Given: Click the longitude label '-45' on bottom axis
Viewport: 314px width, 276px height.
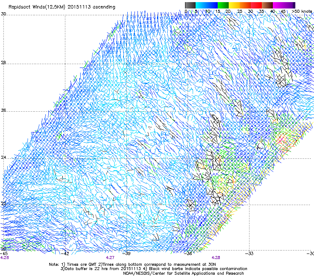Looking at the screenshot, I should pos(4,253).
